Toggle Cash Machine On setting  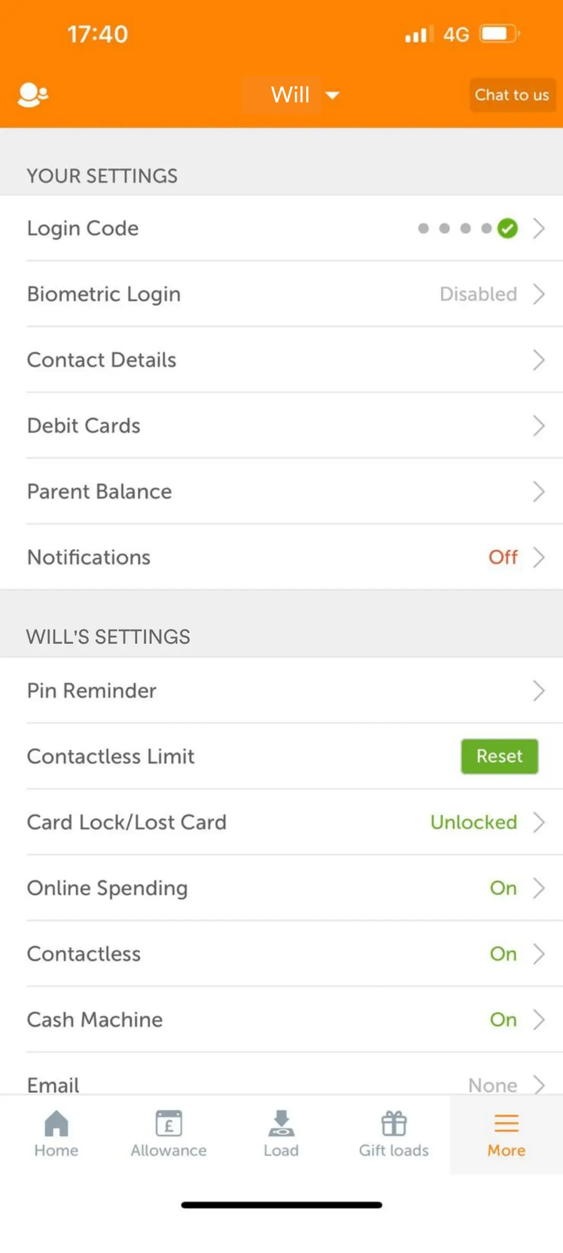click(503, 1020)
